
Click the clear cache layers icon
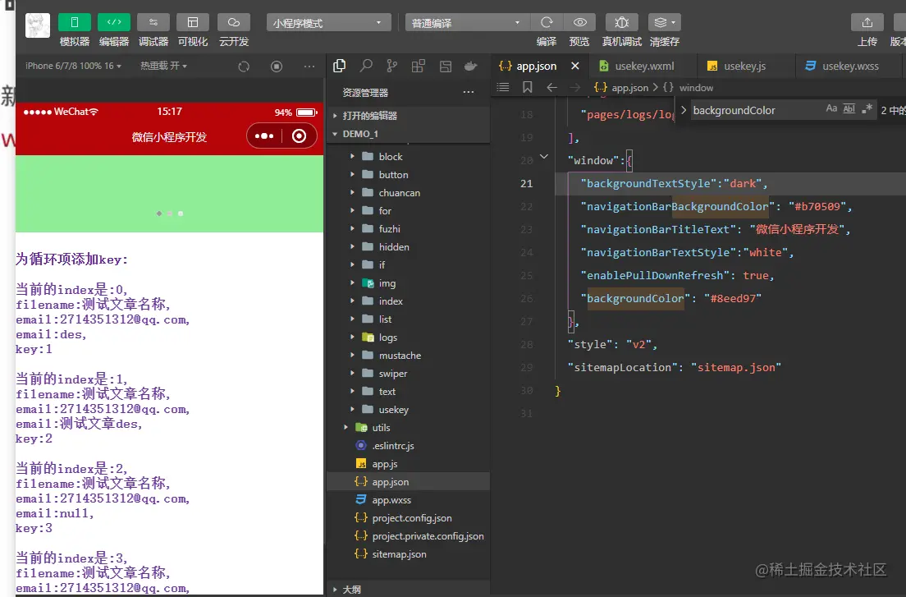(665, 22)
